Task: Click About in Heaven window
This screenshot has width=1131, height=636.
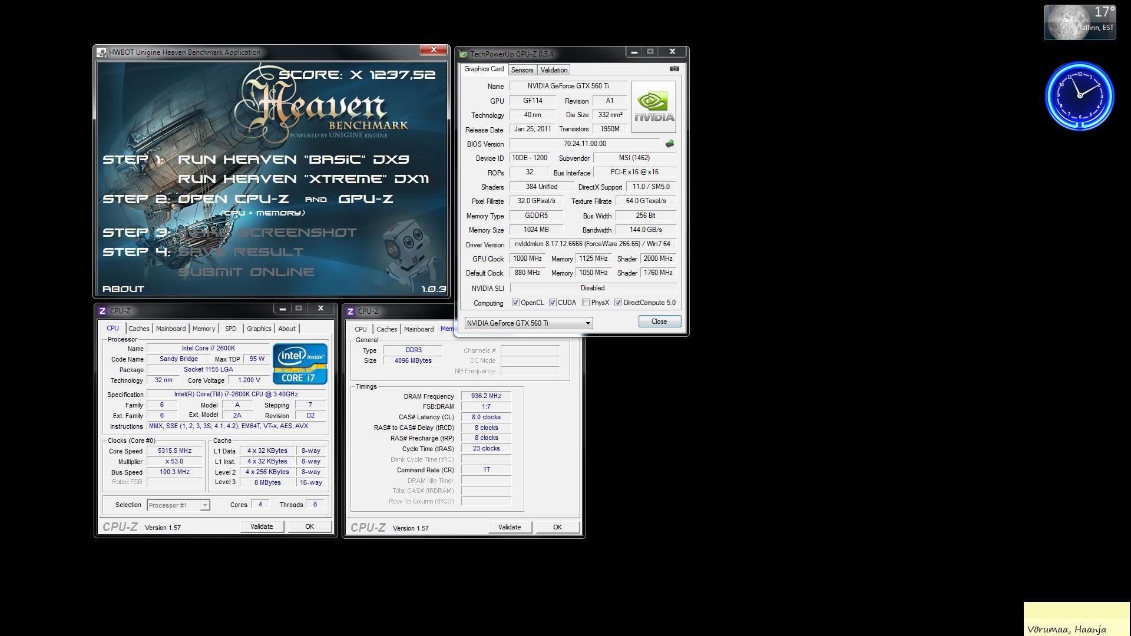Action: tap(123, 289)
